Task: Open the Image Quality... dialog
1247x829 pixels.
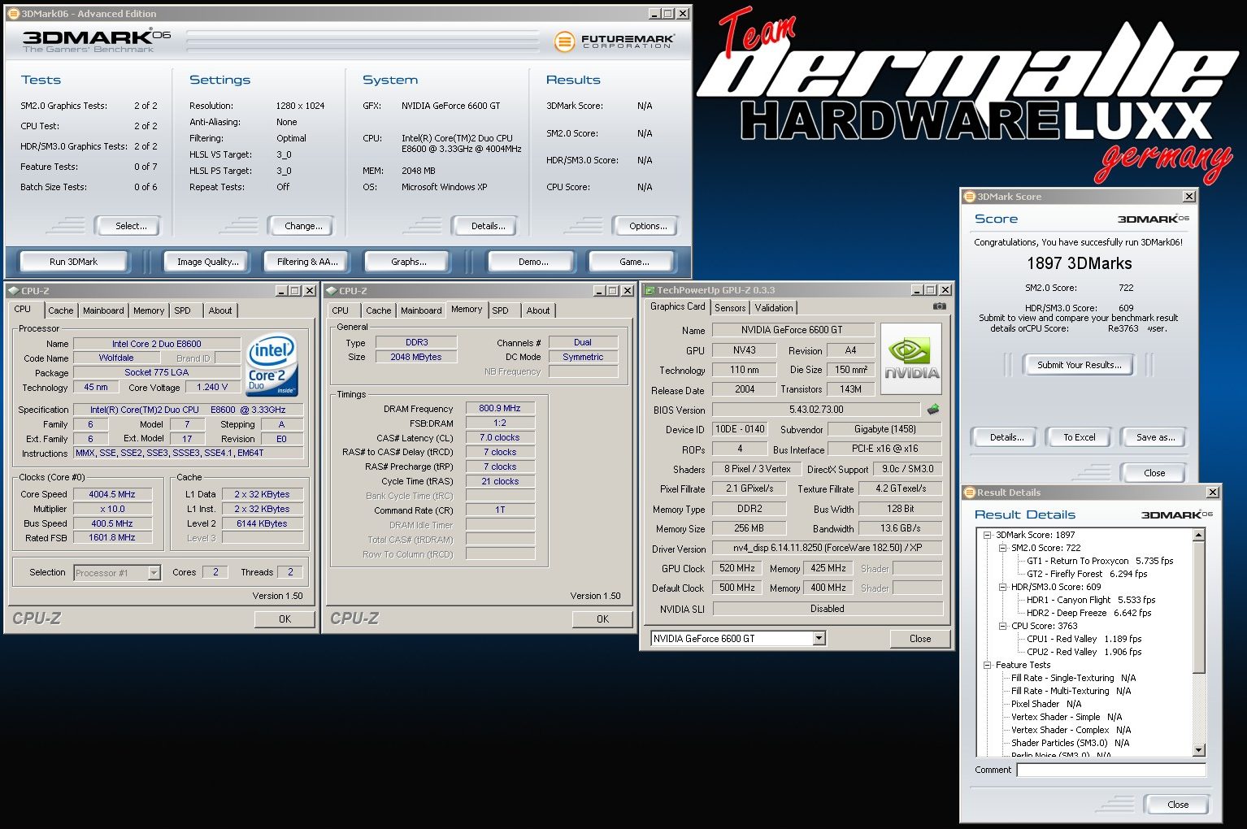Action: pyautogui.click(x=208, y=262)
